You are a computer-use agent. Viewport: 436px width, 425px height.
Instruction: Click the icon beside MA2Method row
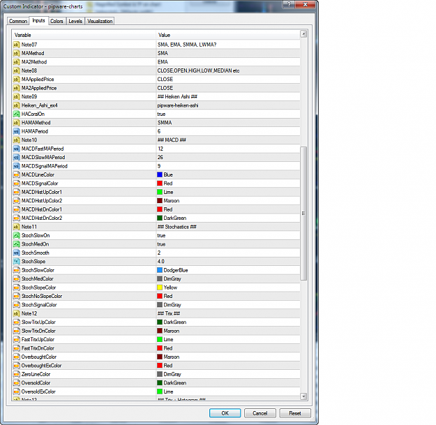click(x=17, y=61)
